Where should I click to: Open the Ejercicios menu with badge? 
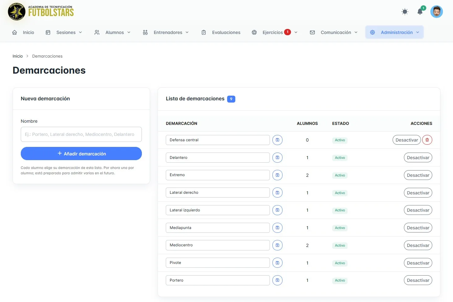click(275, 32)
